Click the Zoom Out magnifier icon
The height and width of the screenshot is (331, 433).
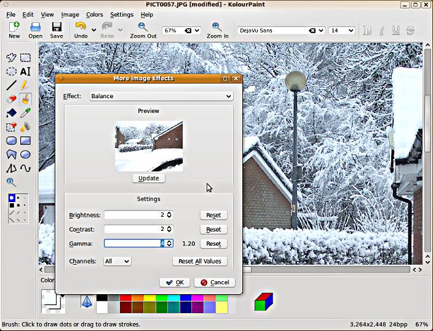[143, 27]
